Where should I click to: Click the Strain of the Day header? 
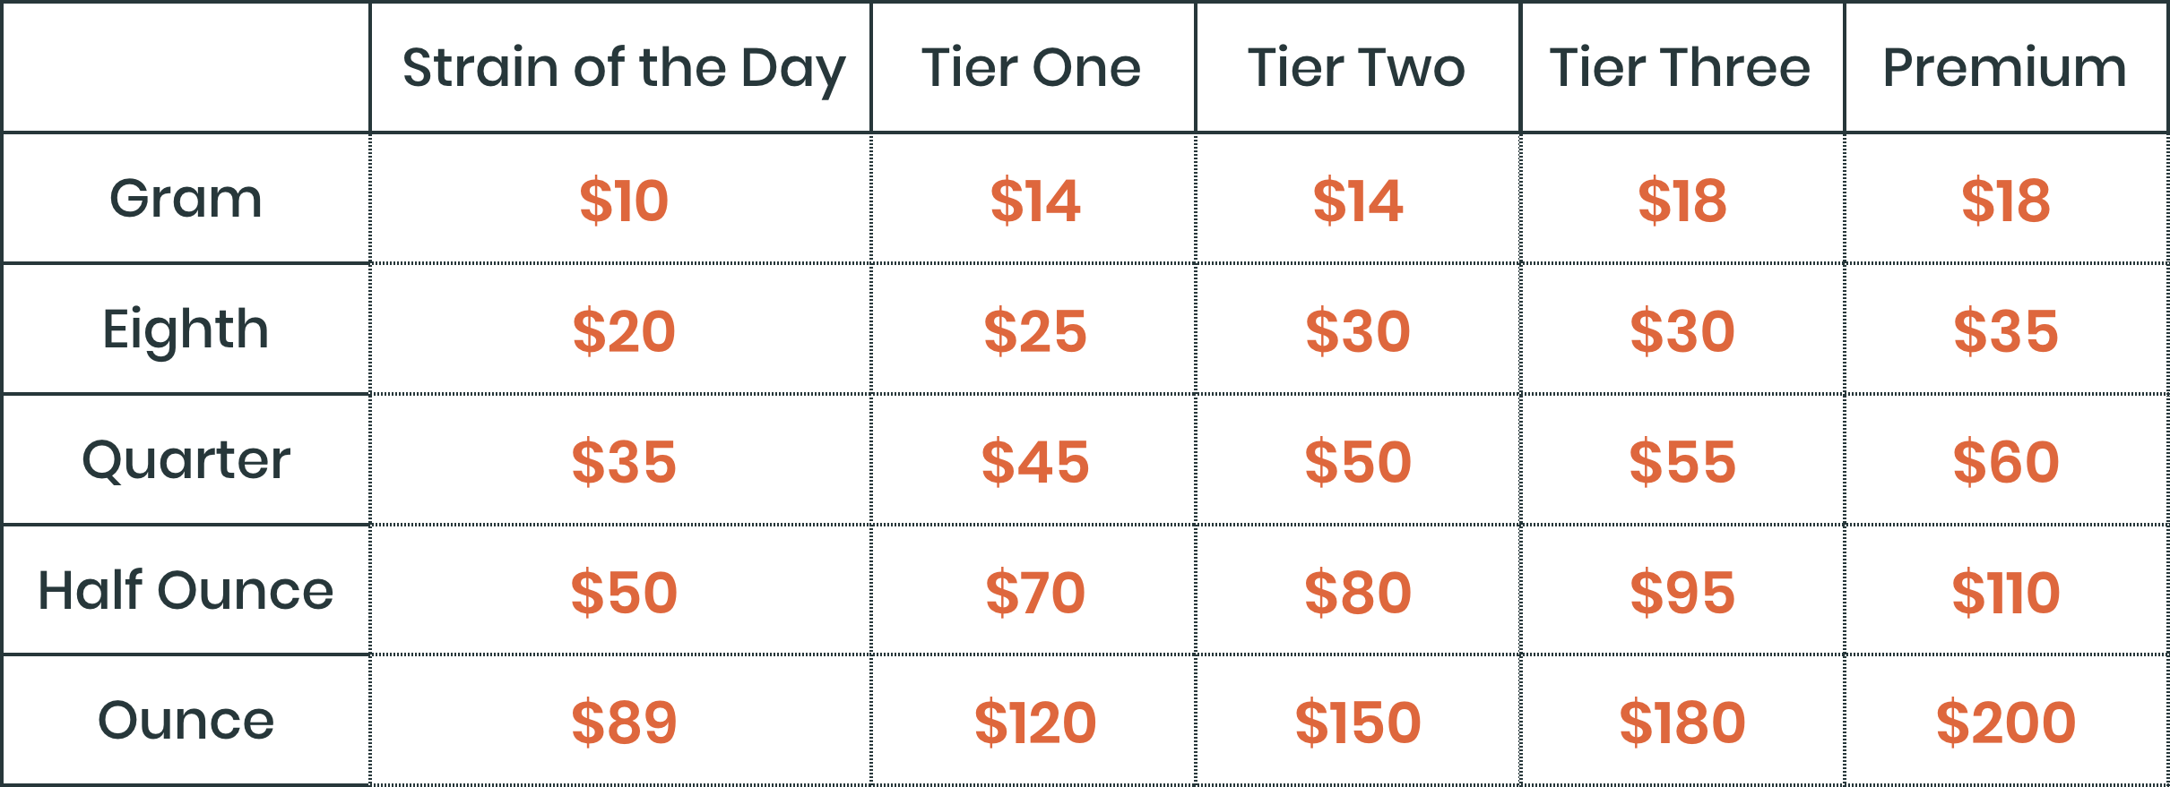(x=624, y=70)
